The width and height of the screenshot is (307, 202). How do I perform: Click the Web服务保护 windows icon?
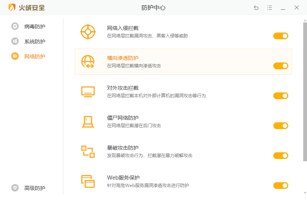[x=88, y=181]
